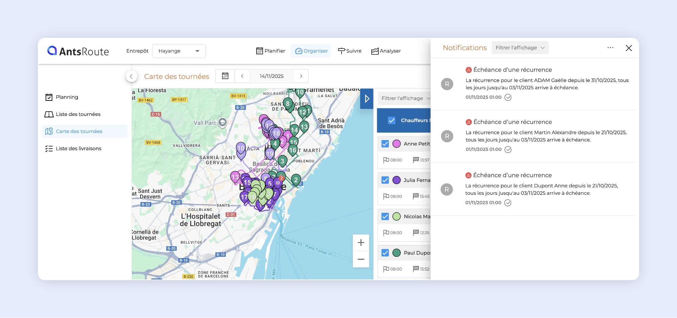Open the calendar date picker icon
677x318 pixels.
point(225,76)
